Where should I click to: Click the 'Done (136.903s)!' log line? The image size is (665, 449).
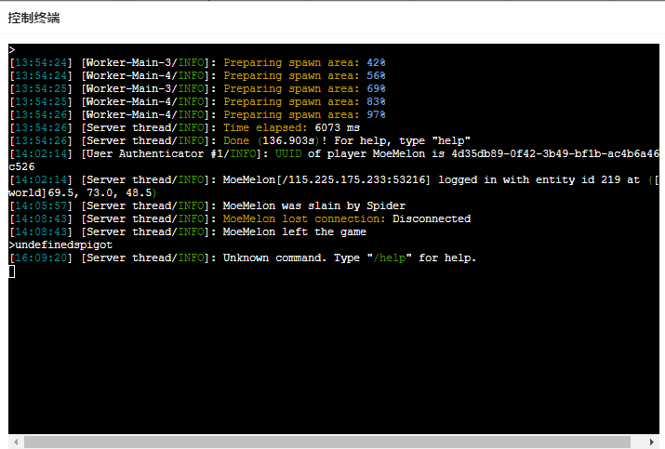pos(240,140)
